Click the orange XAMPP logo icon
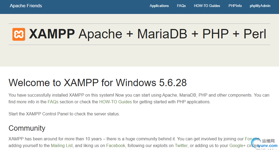This screenshot has width=279, height=150. [19, 34]
